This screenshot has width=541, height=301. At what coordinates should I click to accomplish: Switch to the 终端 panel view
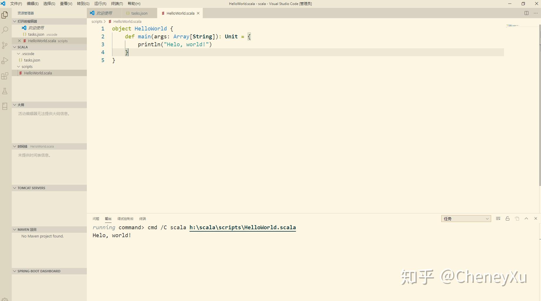point(143,218)
